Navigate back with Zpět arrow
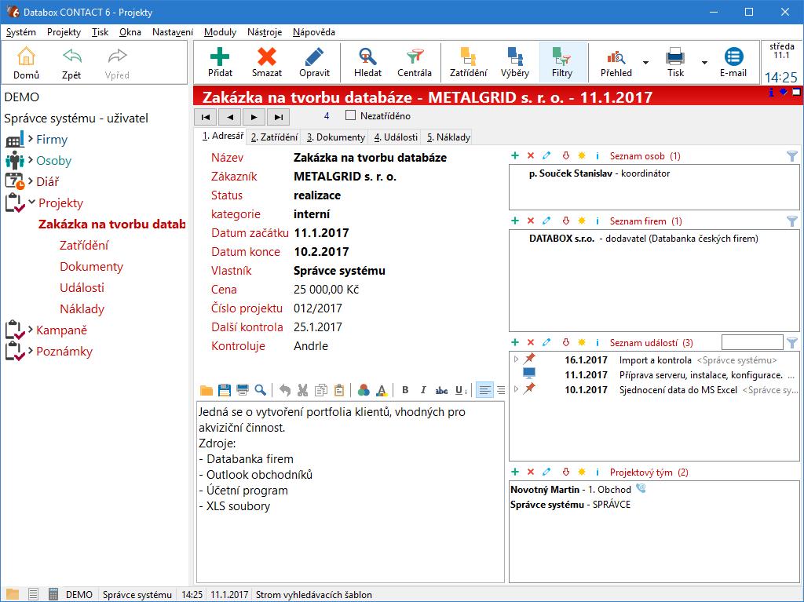The height and width of the screenshot is (602, 804). (x=71, y=57)
